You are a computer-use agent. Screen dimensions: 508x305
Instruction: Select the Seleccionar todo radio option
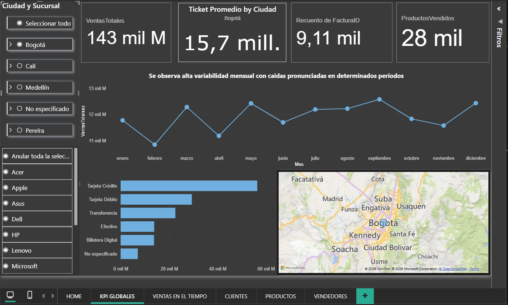coord(20,23)
